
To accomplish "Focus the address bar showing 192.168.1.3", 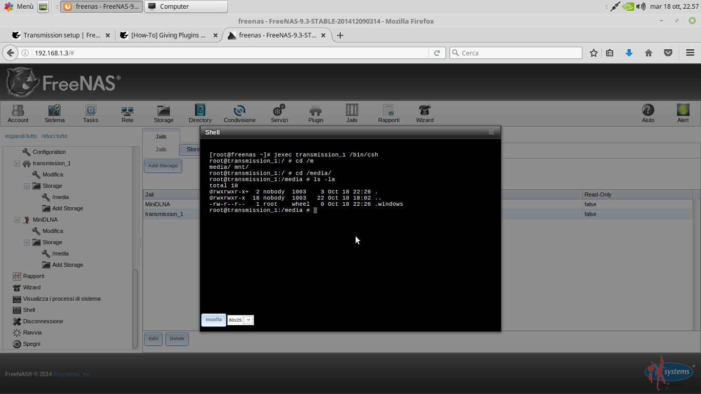I will (x=231, y=53).
